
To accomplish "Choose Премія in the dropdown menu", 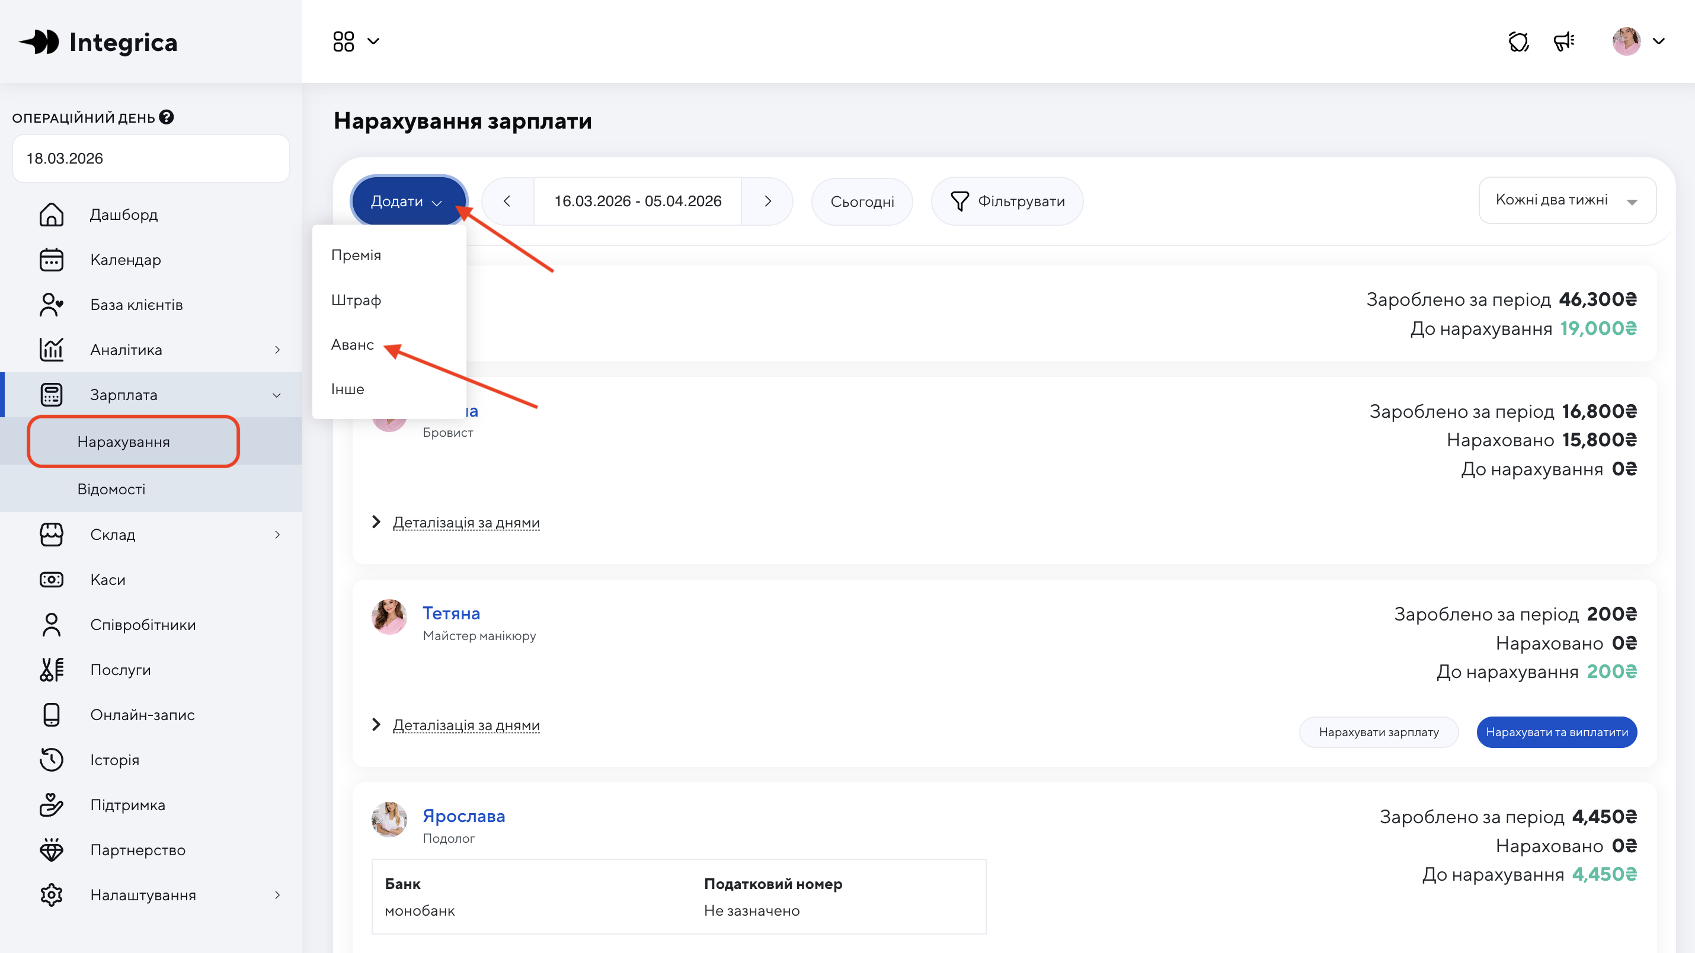I will pos(356,255).
